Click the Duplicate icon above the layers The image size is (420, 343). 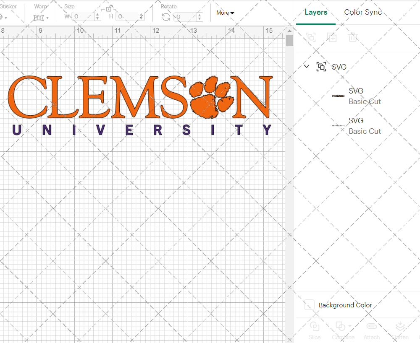pos(332,37)
